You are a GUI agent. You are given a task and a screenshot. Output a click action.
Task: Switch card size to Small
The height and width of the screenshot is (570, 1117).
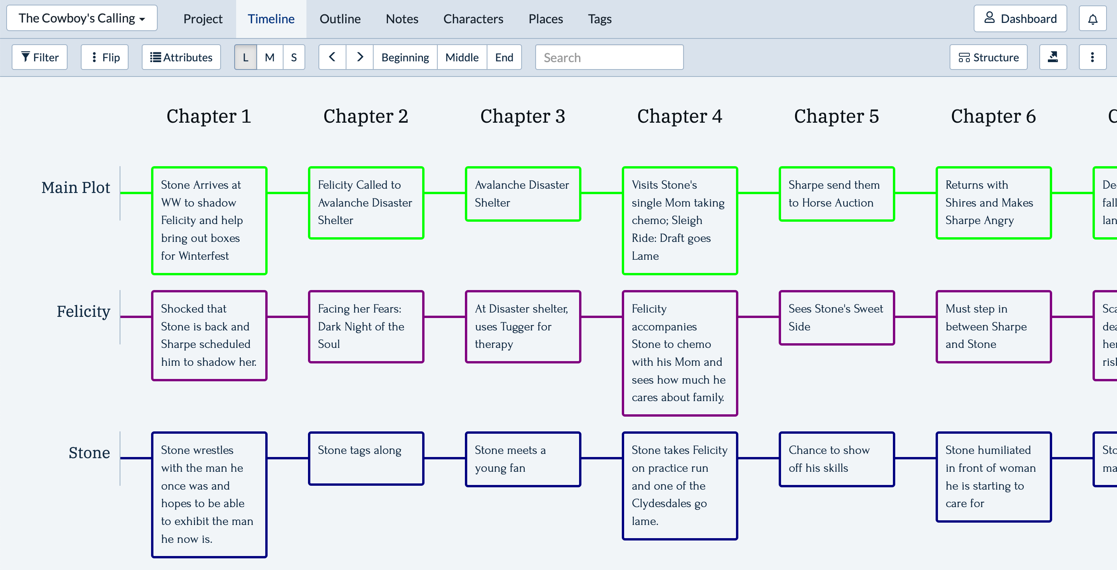click(x=294, y=57)
